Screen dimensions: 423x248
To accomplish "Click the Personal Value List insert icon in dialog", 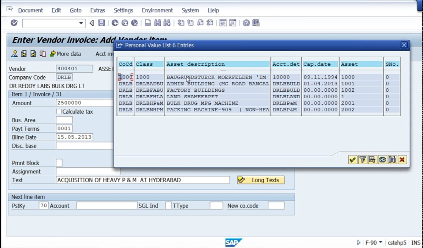I will [x=372, y=160].
